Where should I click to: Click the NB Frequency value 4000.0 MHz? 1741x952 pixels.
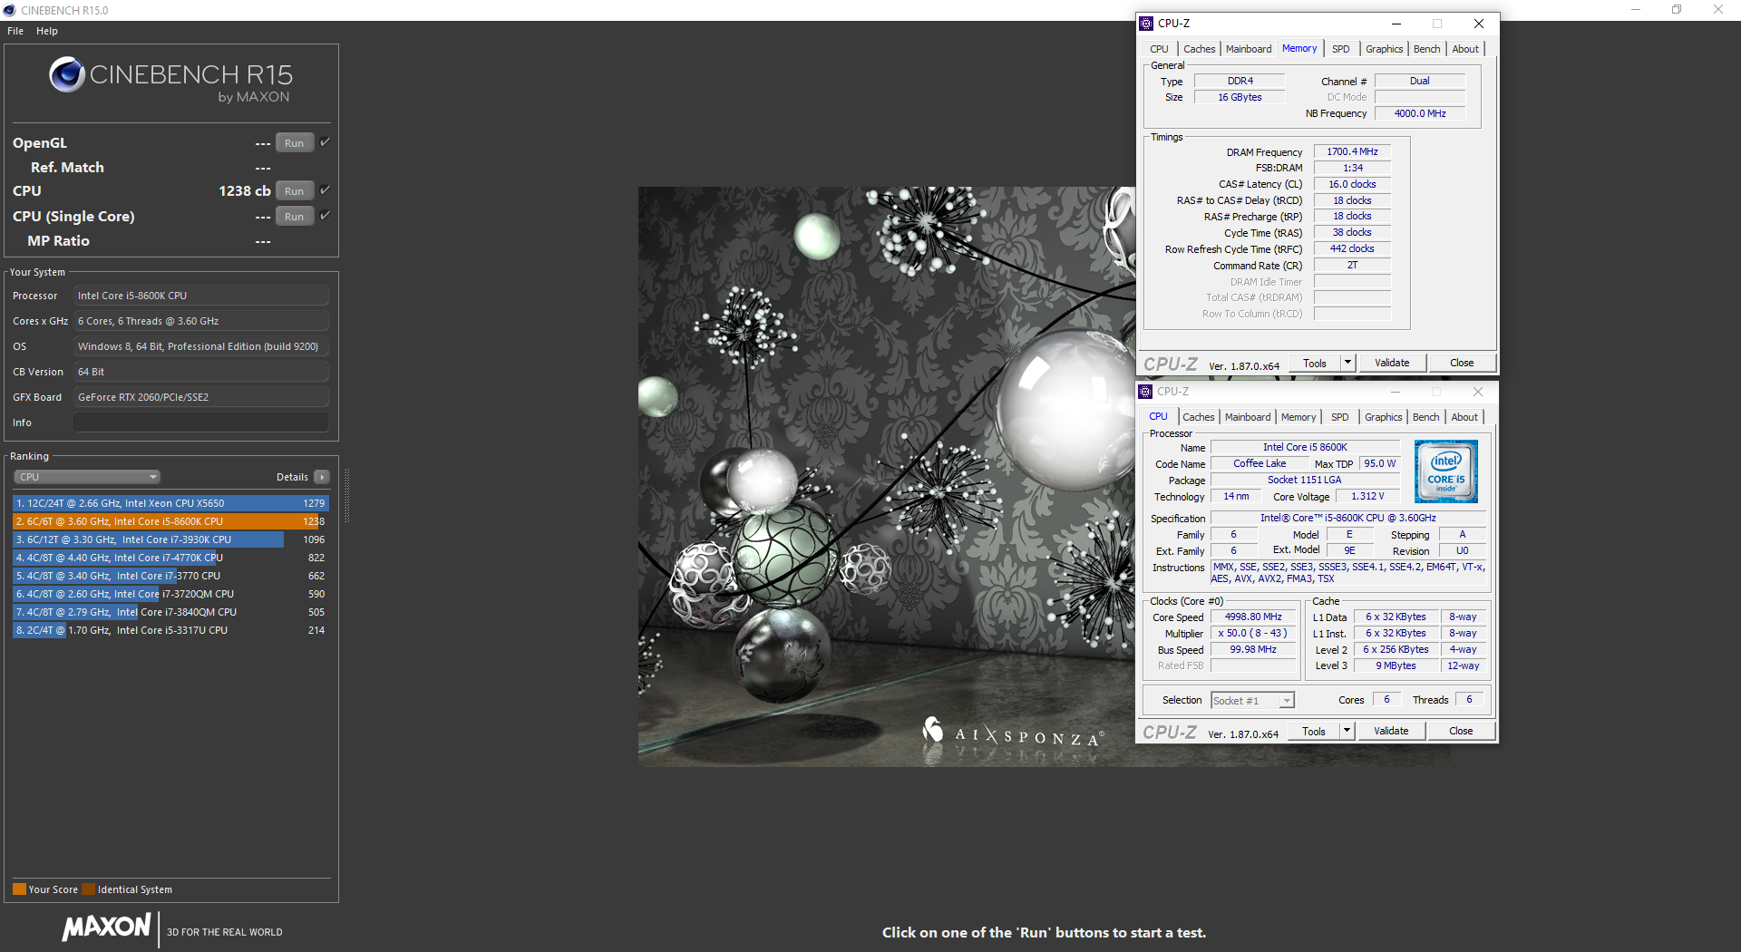coord(1420,113)
